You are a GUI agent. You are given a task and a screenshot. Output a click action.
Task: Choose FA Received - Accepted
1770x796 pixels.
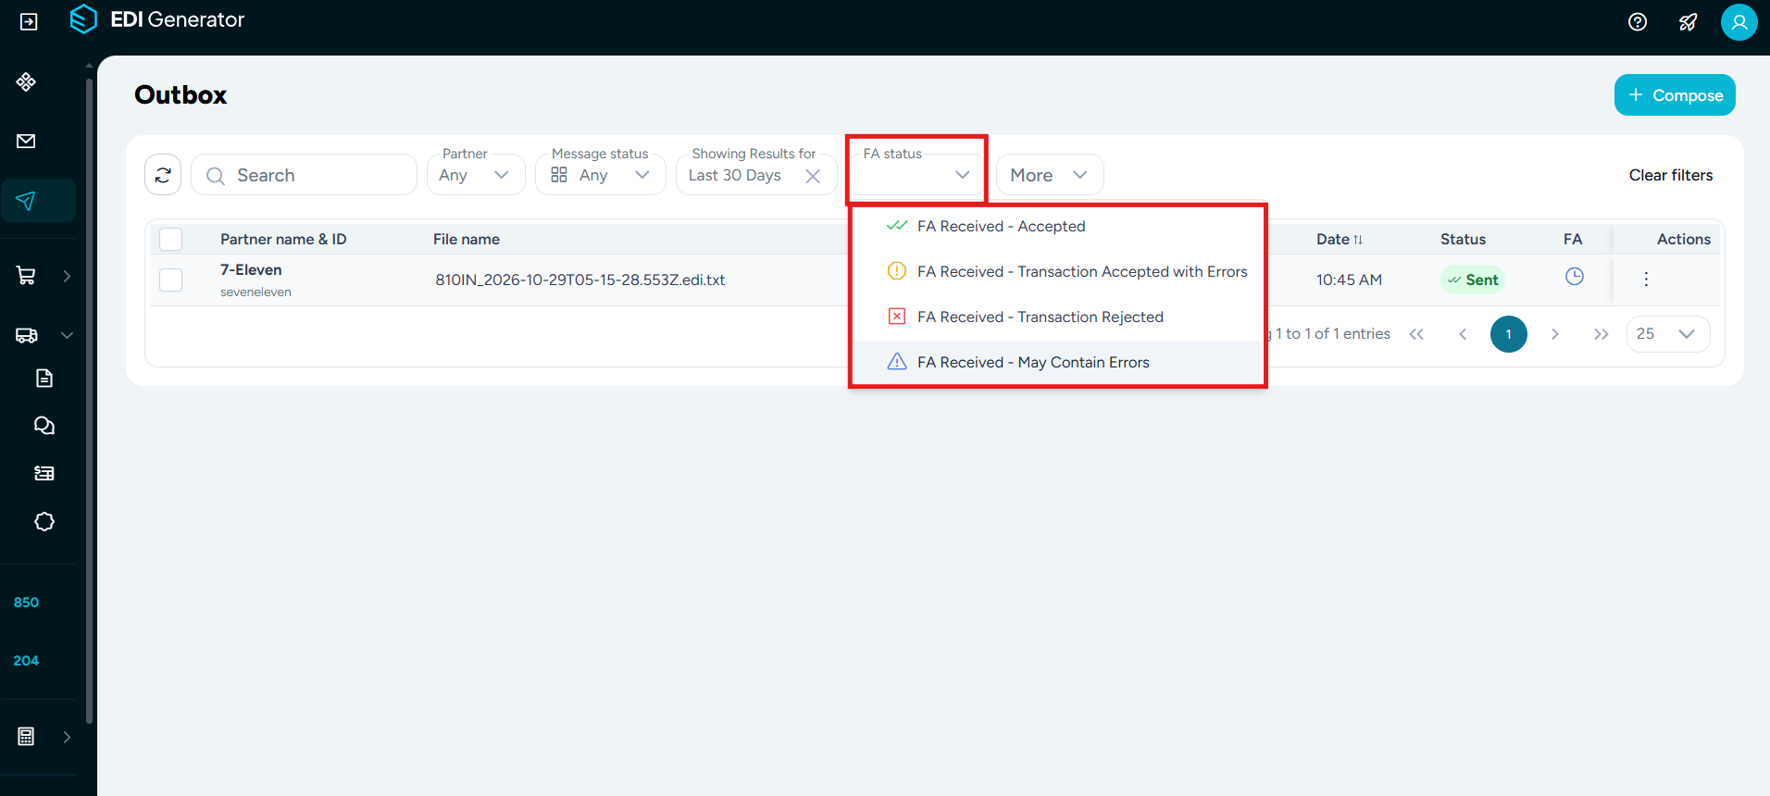coord(1058,227)
